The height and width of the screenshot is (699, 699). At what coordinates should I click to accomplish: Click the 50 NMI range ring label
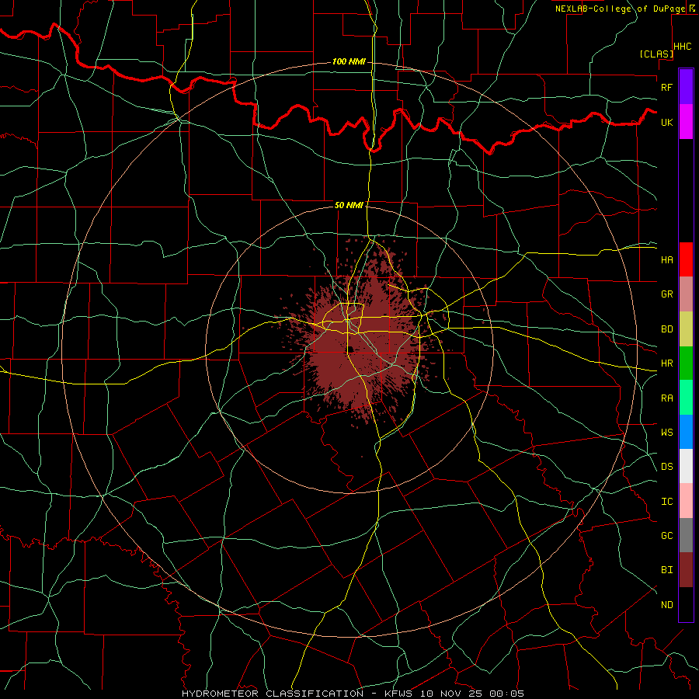click(349, 205)
